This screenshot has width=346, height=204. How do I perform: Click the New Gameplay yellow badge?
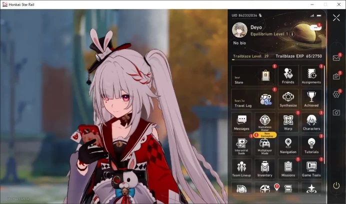265,134
